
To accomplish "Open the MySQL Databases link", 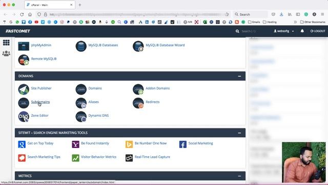I will [103, 45].
